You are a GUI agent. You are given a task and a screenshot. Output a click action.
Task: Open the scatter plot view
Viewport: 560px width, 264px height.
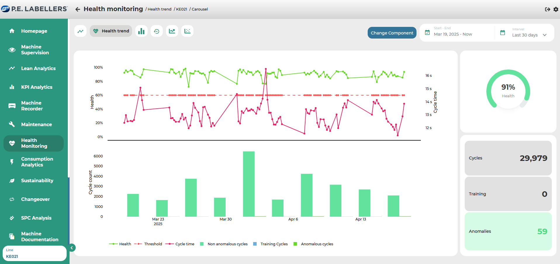coord(187,31)
